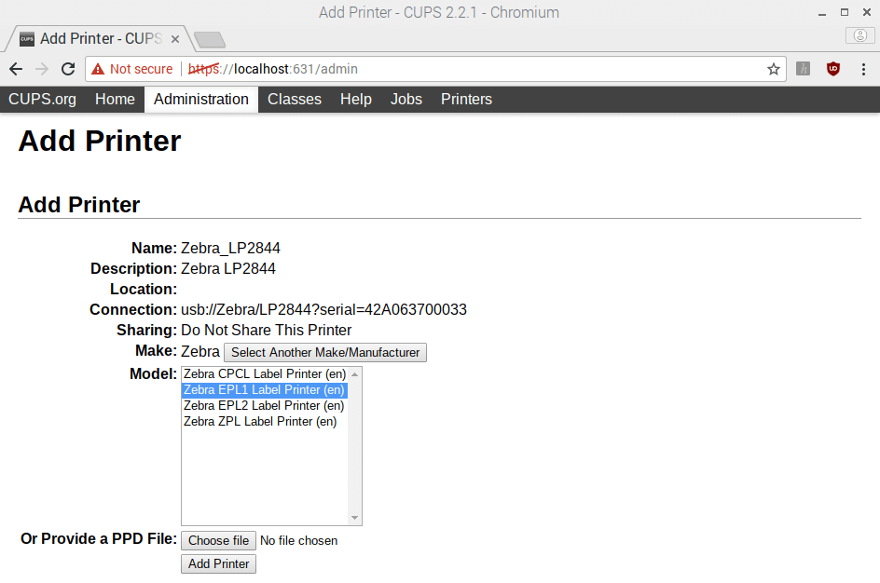Open the user profile avatar button
This screenshot has height=583, width=880.
[859, 35]
